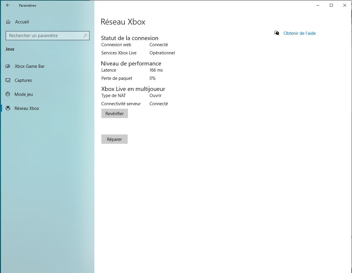Click the Connectivité serveur label
Image resolution: width=352 pixels, height=273 pixels.
coord(121,104)
